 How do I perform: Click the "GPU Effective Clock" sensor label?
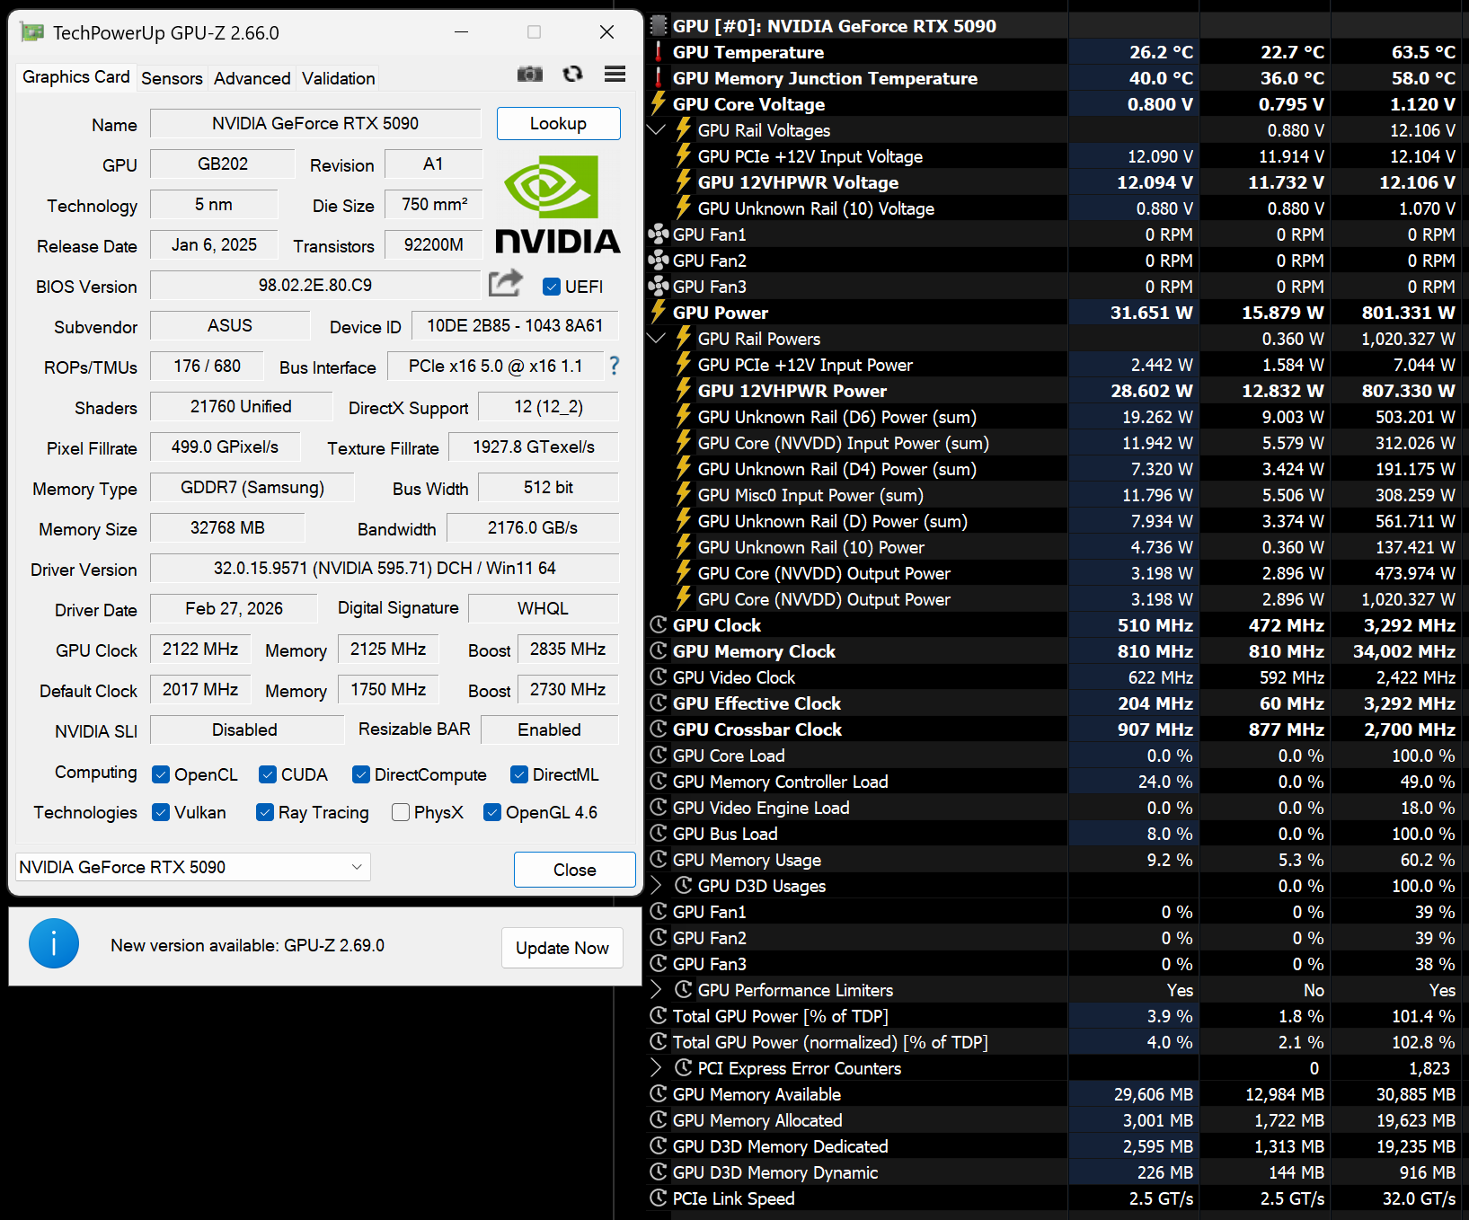coord(757,703)
